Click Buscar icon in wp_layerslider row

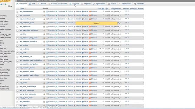point(66,27)
